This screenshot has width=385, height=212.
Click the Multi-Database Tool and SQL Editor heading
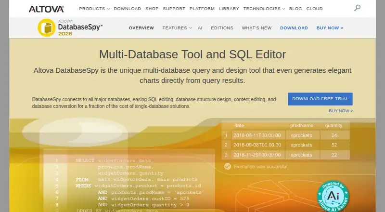[x=192, y=54]
